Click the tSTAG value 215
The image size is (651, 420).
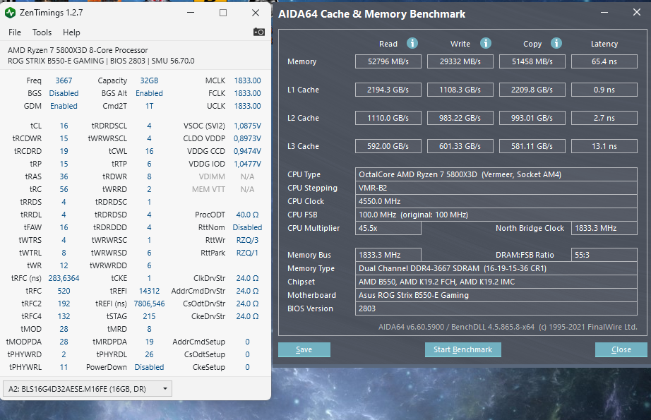click(149, 316)
